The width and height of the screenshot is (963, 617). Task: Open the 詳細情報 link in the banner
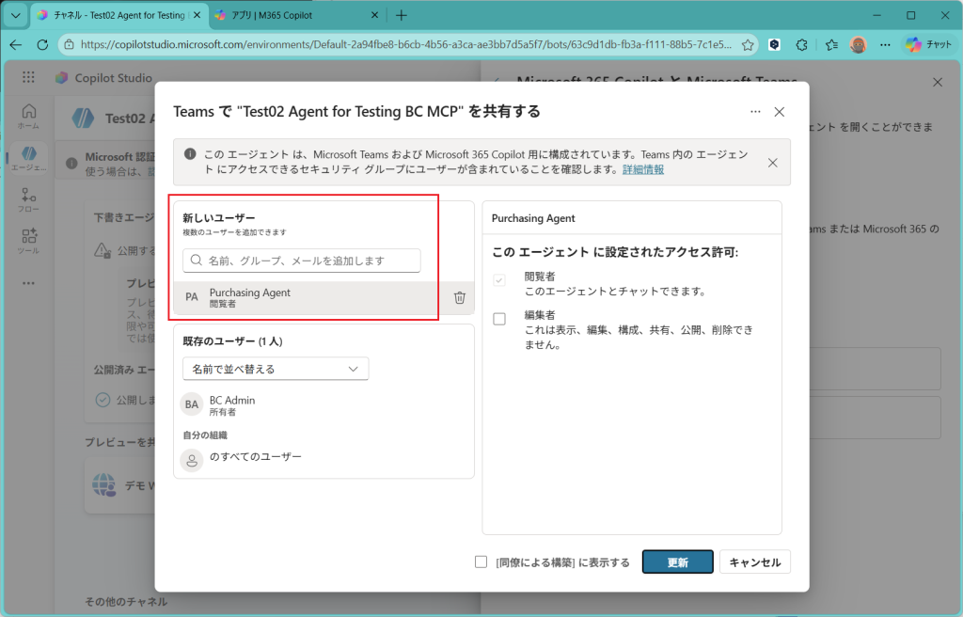pyautogui.click(x=643, y=169)
